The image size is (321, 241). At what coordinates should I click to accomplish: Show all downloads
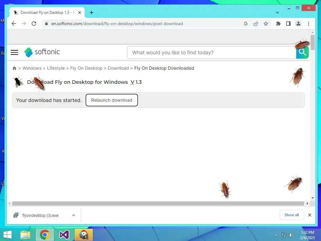pyautogui.click(x=292, y=215)
